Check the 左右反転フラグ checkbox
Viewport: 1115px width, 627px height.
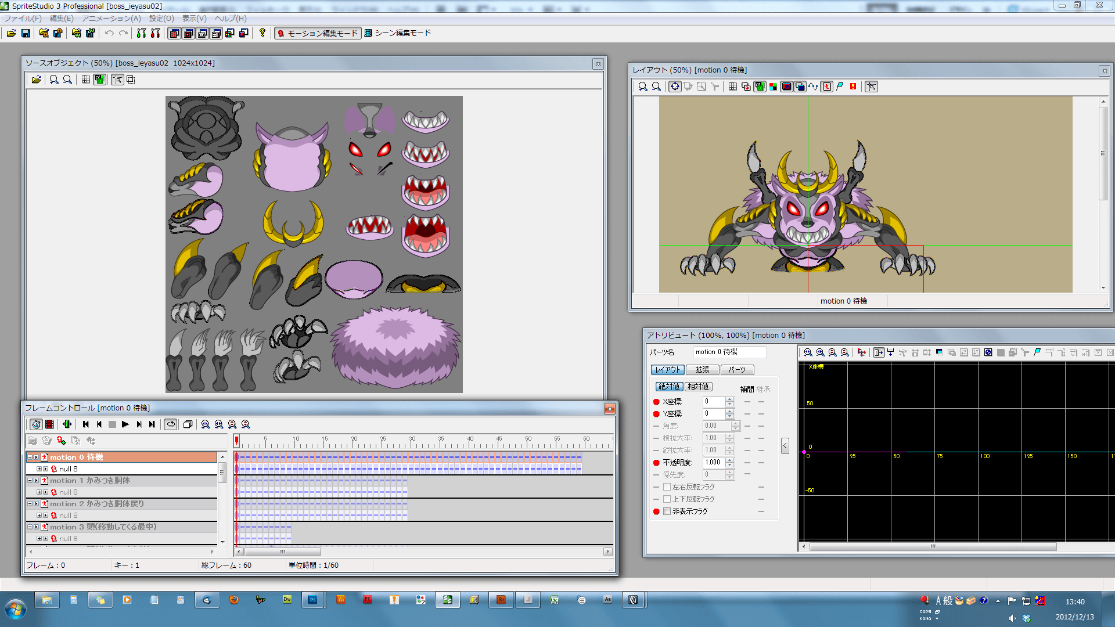[667, 487]
